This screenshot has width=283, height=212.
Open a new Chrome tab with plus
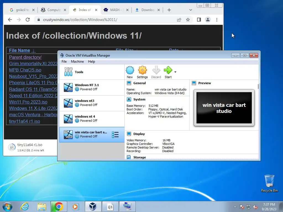169,10
